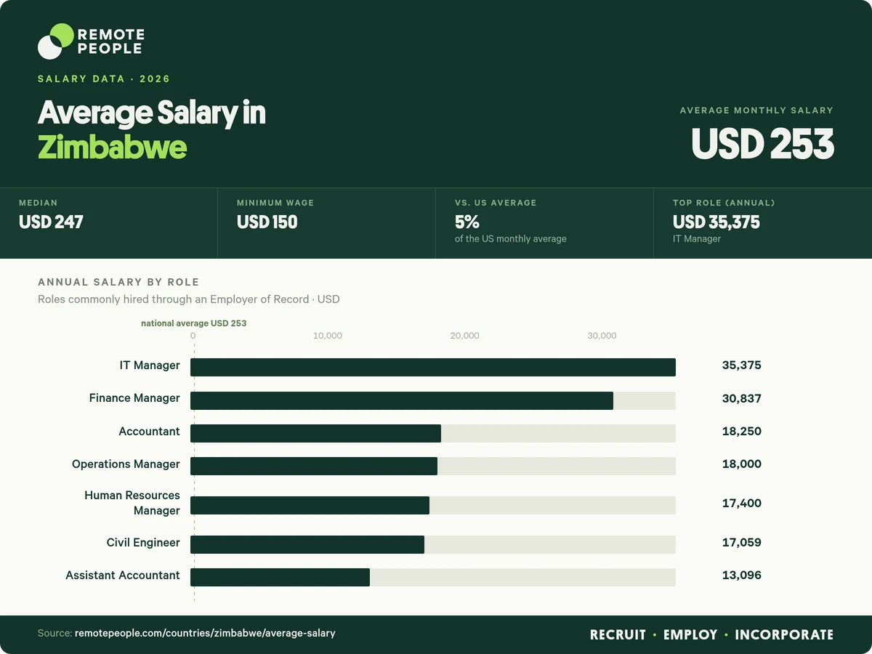Click the 'TOP ROLE (ANNUAL)' label
872x654 pixels.
coord(724,203)
